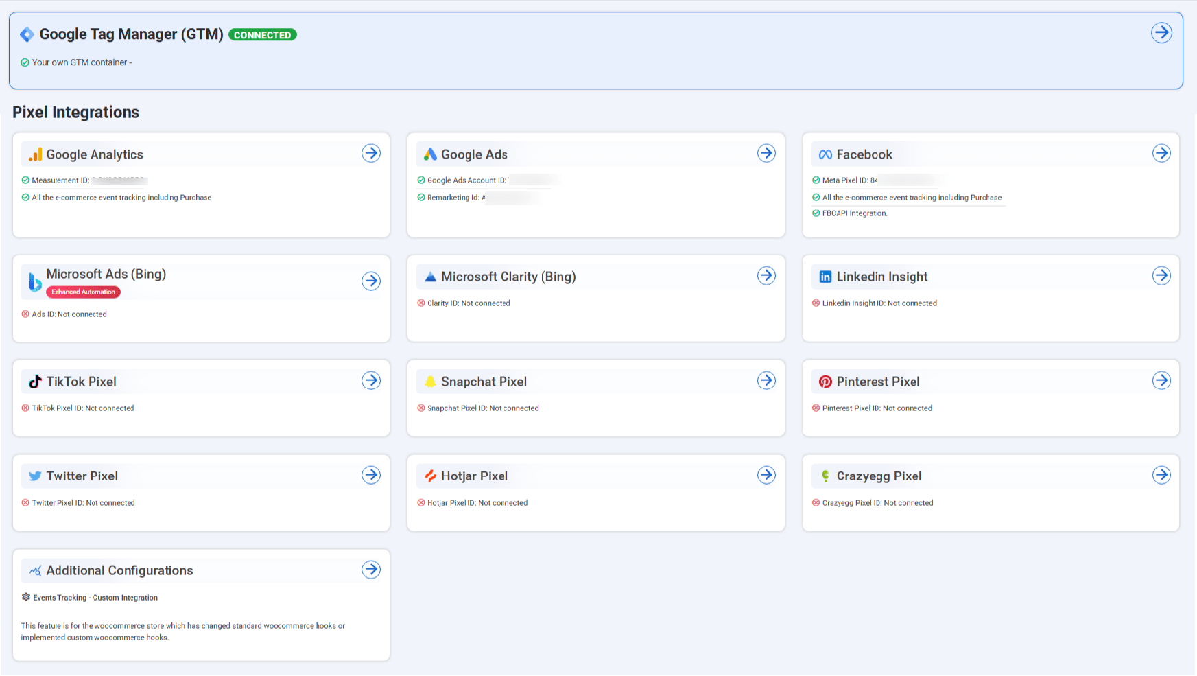The image size is (1197, 676).
Task: Click the Microsoft Clarity triangle logo
Action: (430, 277)
